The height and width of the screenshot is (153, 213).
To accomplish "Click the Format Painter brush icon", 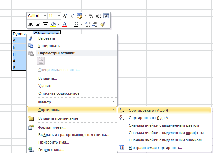I will pos(103,24).
